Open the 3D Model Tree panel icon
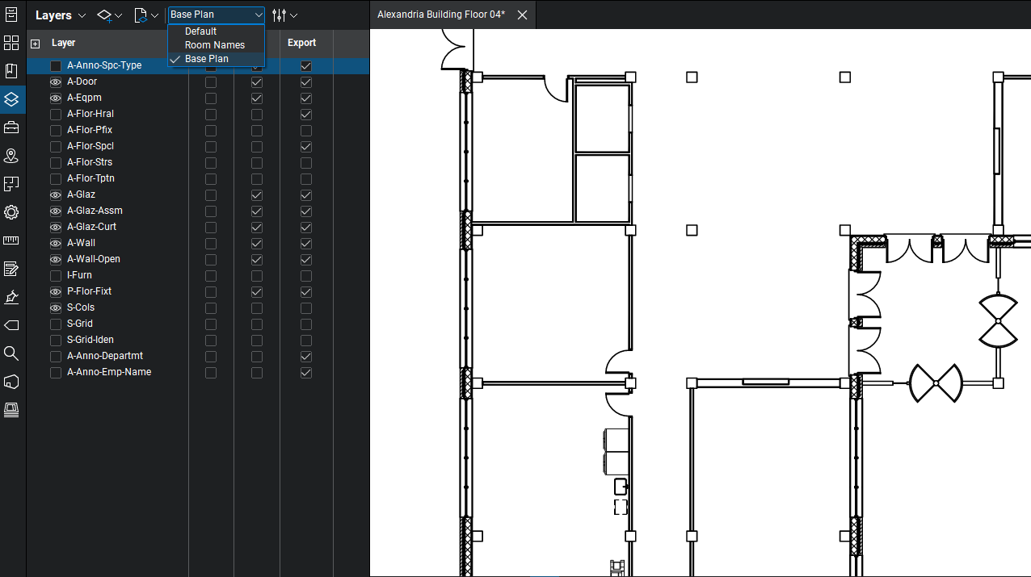The image size is (1031, 577). [x=11, y=382]
